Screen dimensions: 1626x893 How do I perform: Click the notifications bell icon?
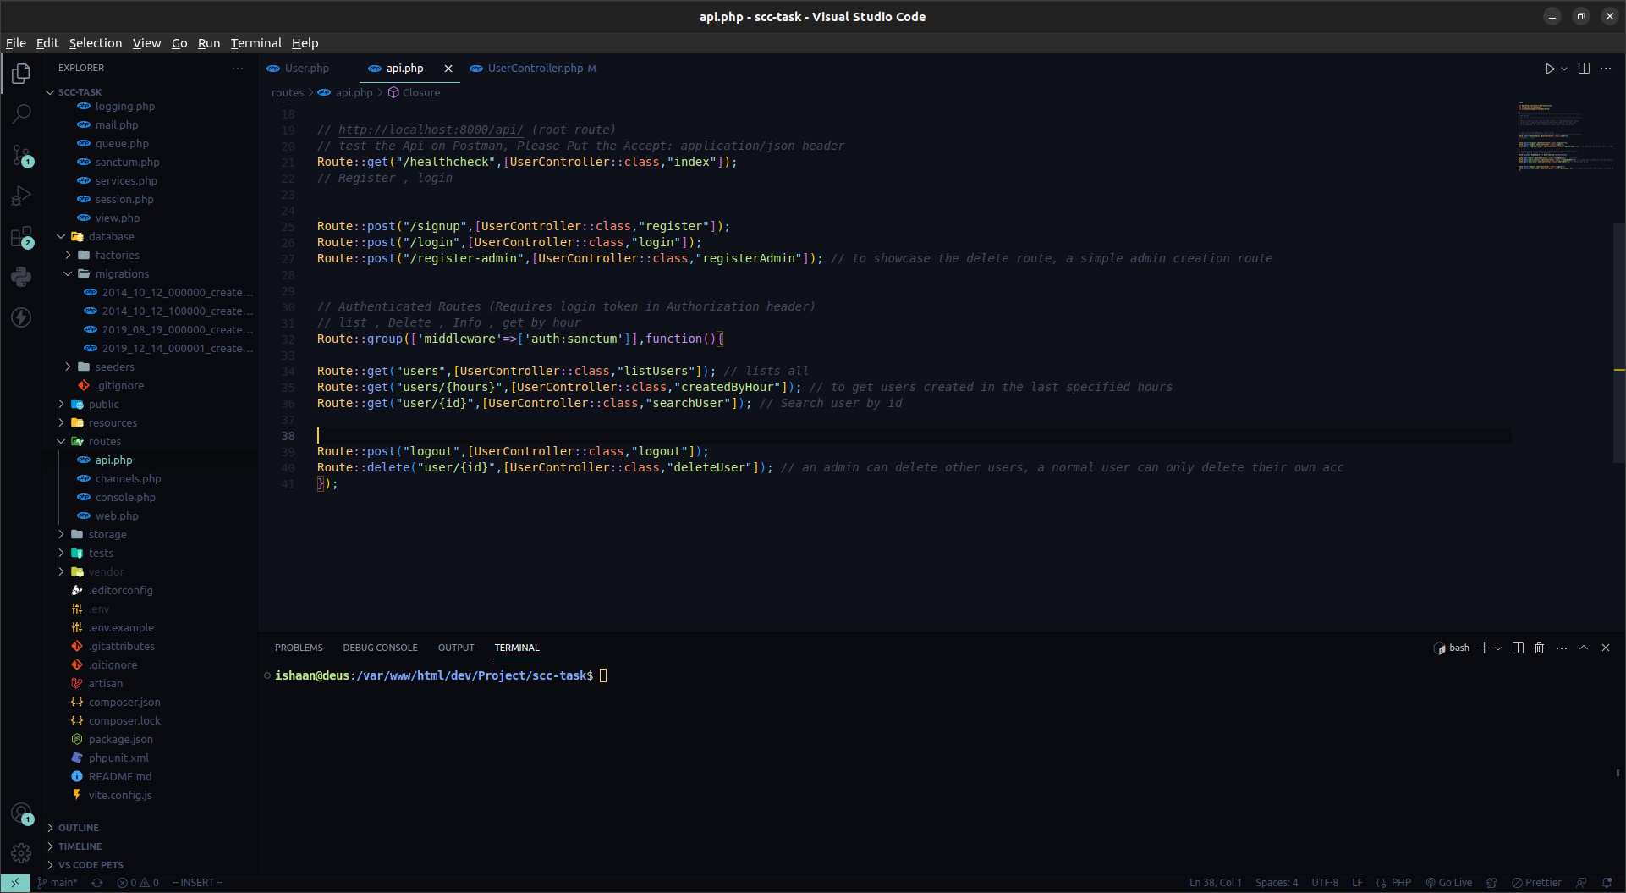(1610, 882)
